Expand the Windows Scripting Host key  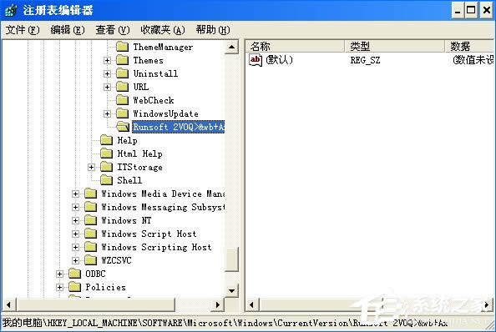point(76,247)
